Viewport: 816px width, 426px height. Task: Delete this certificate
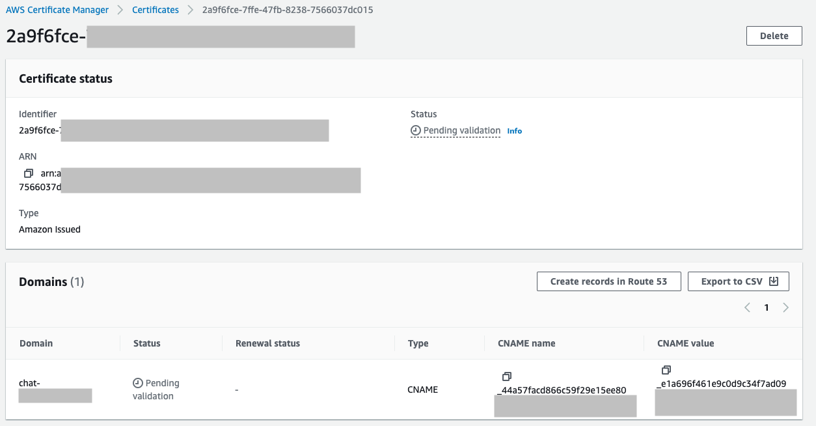click(x=774, y=36)
